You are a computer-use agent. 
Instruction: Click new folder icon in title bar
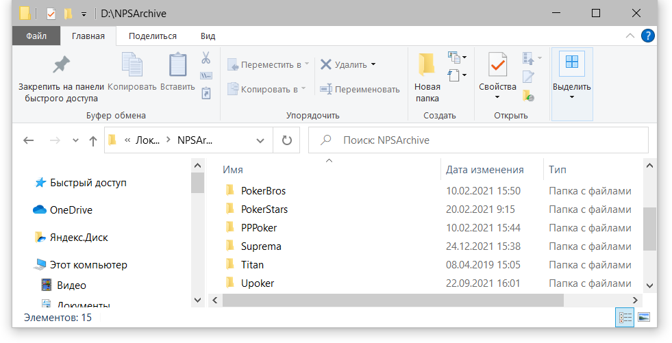click(x=68, y=14)
